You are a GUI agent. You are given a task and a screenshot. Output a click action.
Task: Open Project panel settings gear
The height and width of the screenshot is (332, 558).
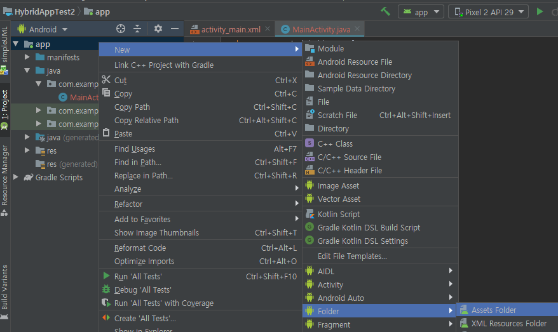(x=158, y=29)
